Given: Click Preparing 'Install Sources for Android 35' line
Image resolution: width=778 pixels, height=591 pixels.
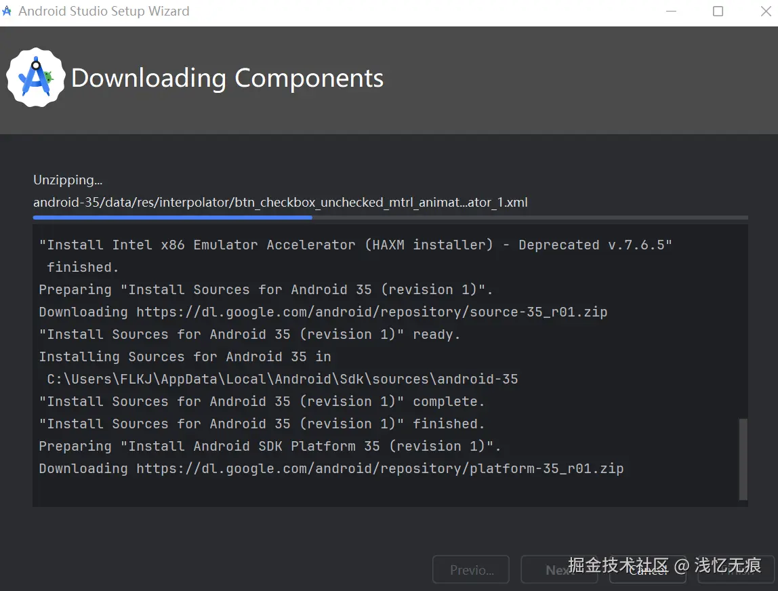Looking at the screenshot, I should tap(266, 289).
